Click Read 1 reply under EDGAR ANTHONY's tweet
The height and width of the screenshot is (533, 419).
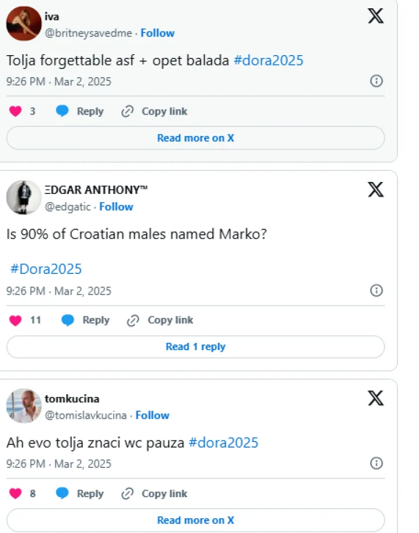(195, 347)
